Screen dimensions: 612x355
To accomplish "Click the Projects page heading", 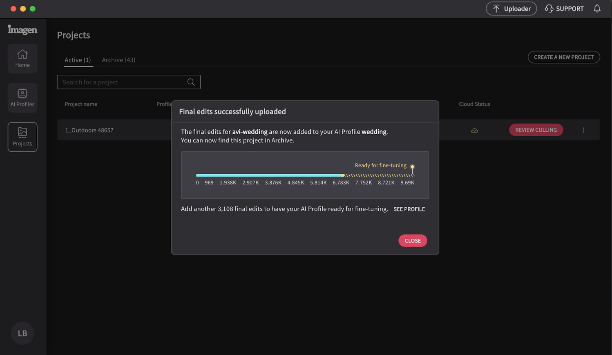I will tap(74, 35).
